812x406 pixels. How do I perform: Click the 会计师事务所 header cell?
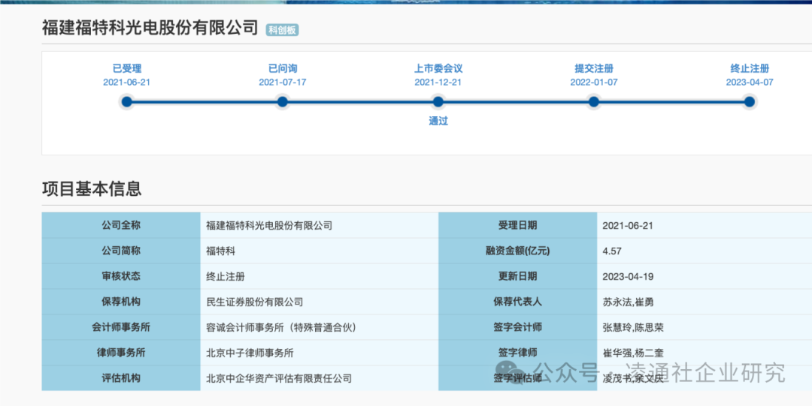[121, 327]
